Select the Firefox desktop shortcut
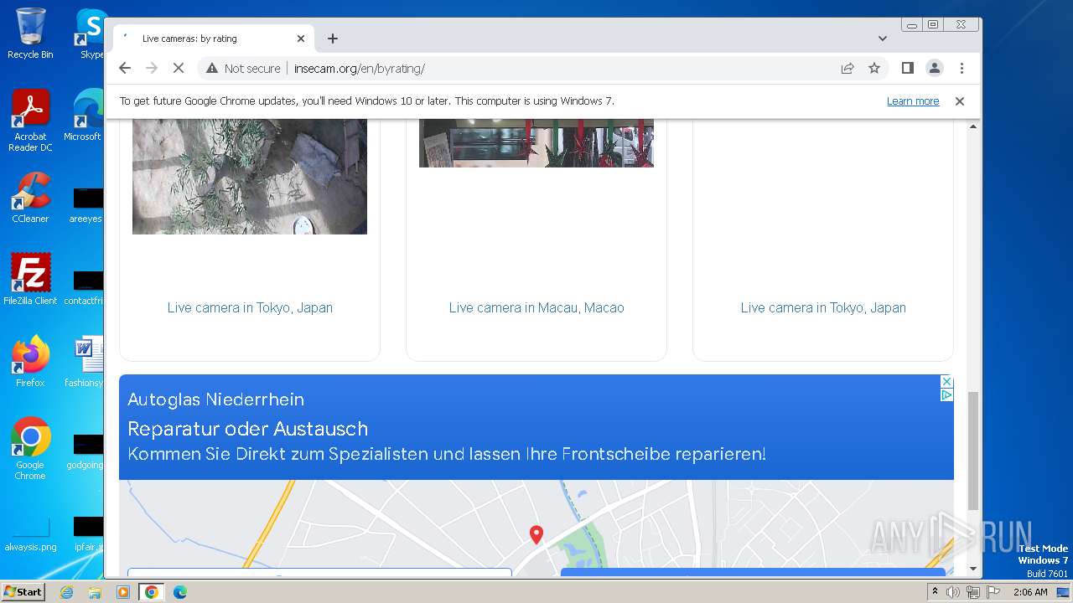Screen dimensions: 1073x603 click(30, 361)
